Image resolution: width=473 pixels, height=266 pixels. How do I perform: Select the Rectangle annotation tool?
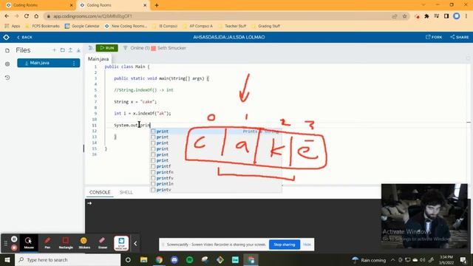tap(66, 243)
